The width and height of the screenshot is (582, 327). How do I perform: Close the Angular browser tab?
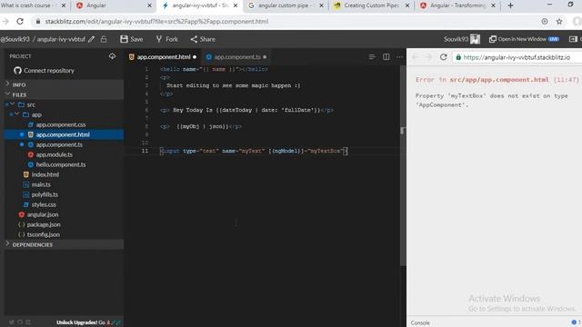[x=149, y=5]
